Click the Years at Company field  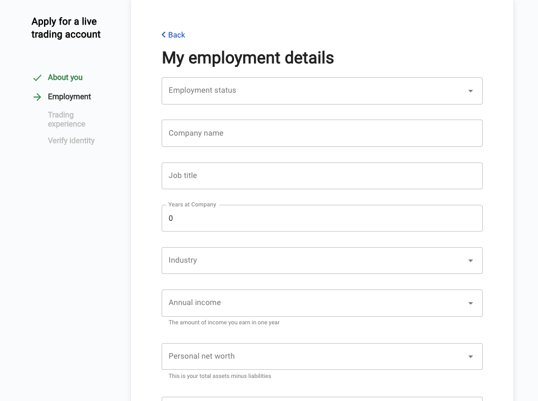click(322, 218)
